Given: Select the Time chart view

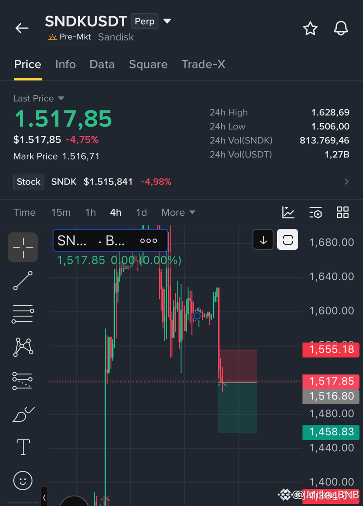Looking at the screenshot, I should tap(24, 212).
